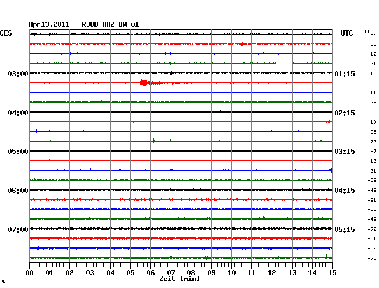
Task: Click the 02:15 UTC time label
Action: (x=345, y=113)
